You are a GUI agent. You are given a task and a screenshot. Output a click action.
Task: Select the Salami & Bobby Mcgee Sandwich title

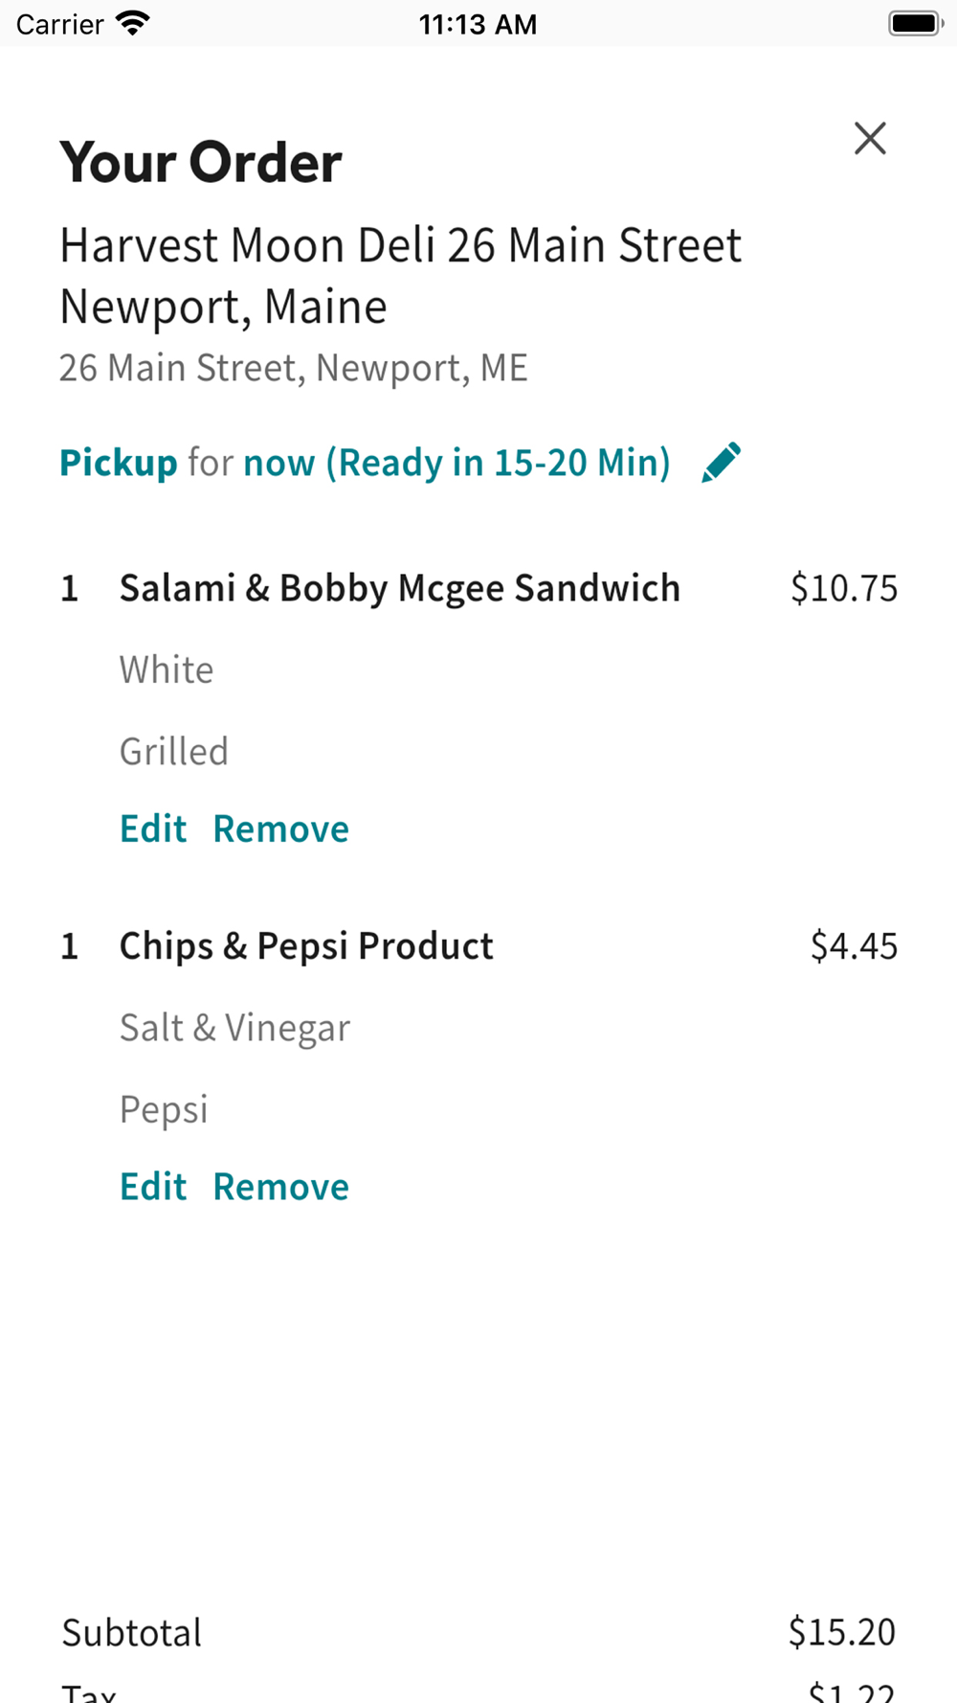coord(399,588)
